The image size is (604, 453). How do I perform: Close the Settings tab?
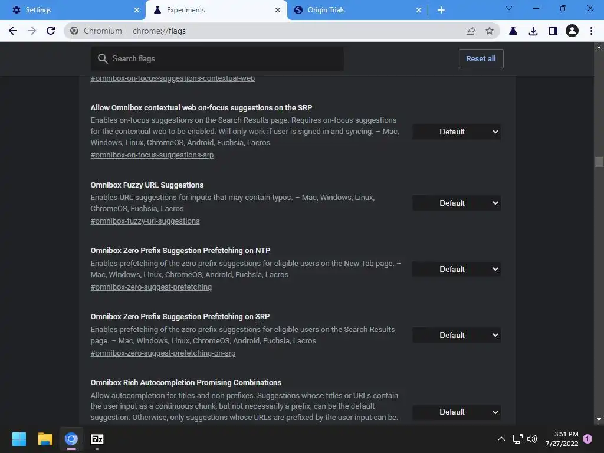pyautogui.click(x=137, y=10)
